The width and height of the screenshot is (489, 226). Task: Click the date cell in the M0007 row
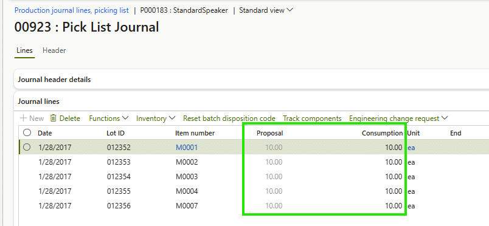55,206
